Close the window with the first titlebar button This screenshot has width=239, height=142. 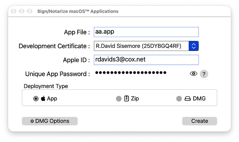pyautogui.click(x=14, y=11)
